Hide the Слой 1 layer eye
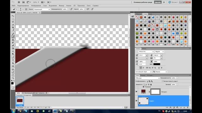This screenshot has width=202, height=113. [136, 101]
